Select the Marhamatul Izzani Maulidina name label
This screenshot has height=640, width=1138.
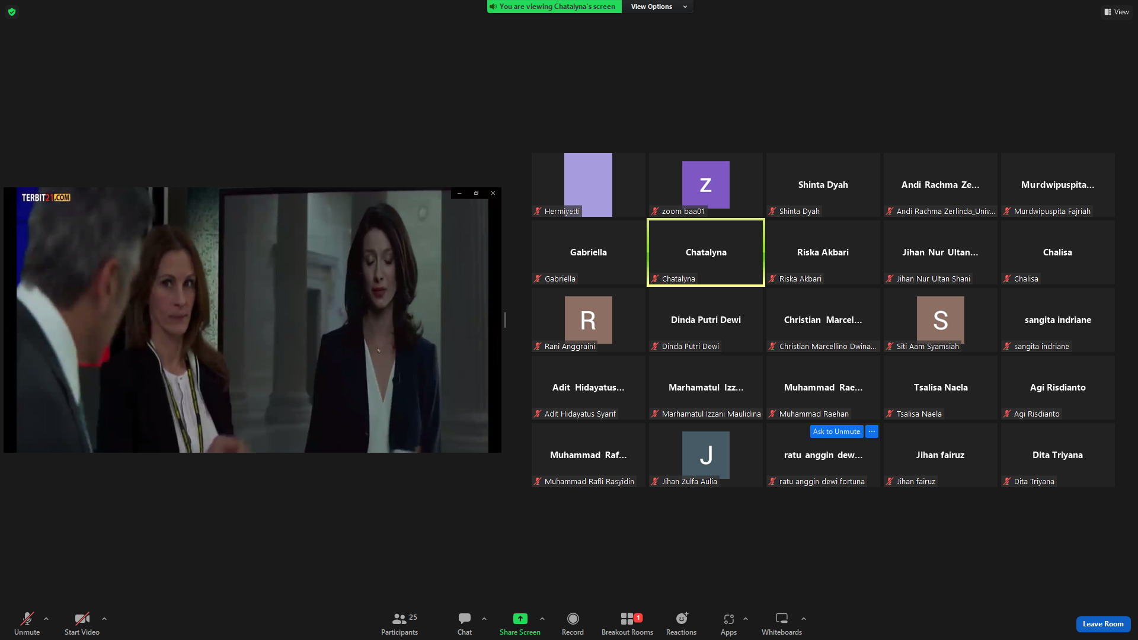point(711,414)
